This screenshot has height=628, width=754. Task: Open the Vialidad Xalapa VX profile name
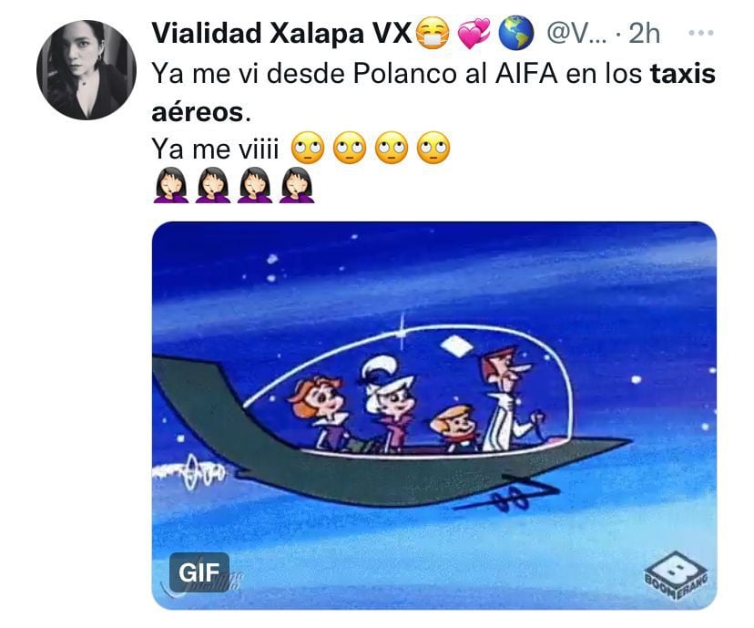click(281, 33)
